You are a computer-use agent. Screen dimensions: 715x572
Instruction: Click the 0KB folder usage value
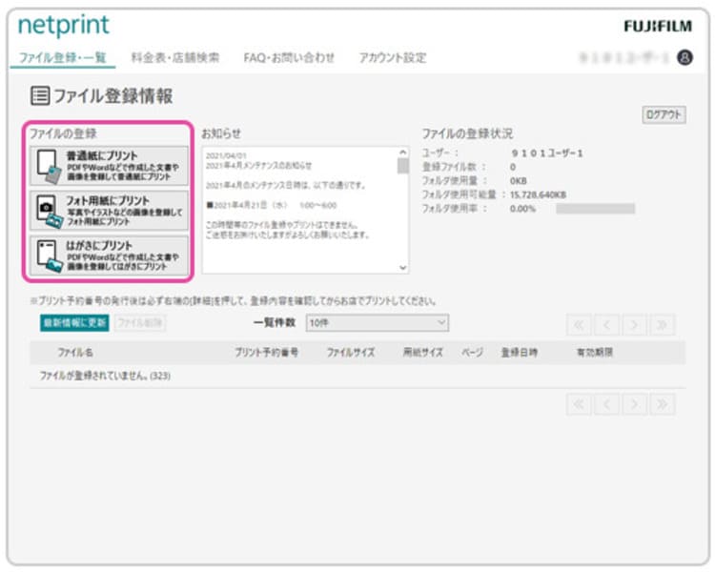click(x=519, y=181)
